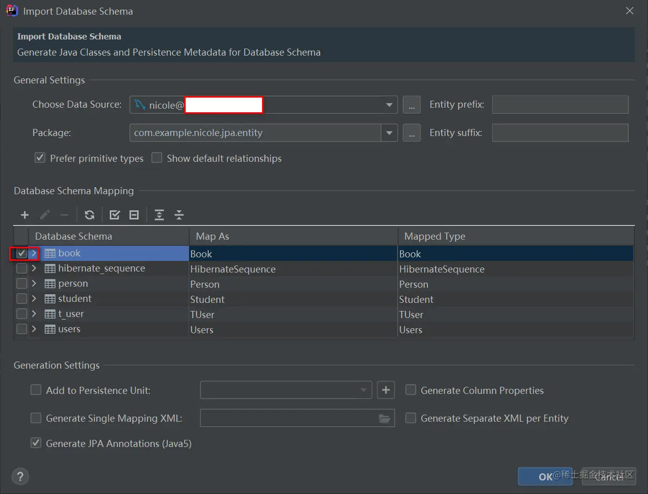This screenshot has width=648, height=494.
Task: Click the Cancel button
Action: point(609,476)
